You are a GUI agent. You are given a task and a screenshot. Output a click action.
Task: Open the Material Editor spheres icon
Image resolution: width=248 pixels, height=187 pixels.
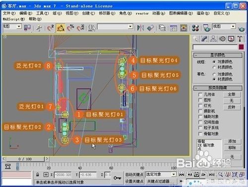(195, 28)
